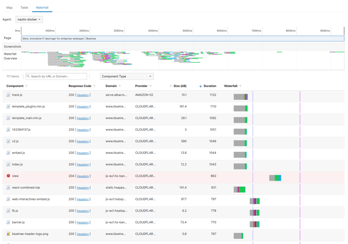Click the script file icon beside track.js
Viewport: 348px width, 244px height.
pos(8,95)
